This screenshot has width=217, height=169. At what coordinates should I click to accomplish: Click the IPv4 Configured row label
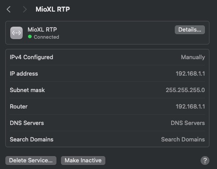coord(32,57)
